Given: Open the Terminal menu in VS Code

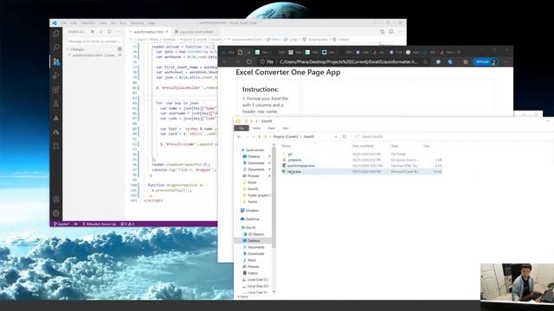Looking at the screenshot, I should click(137, 23).
